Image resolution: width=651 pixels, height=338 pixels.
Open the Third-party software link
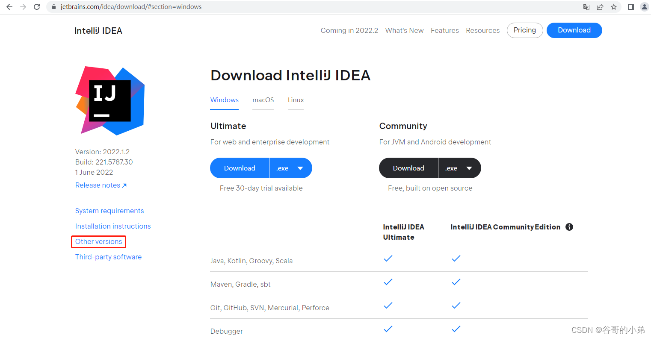coord(108,257)
